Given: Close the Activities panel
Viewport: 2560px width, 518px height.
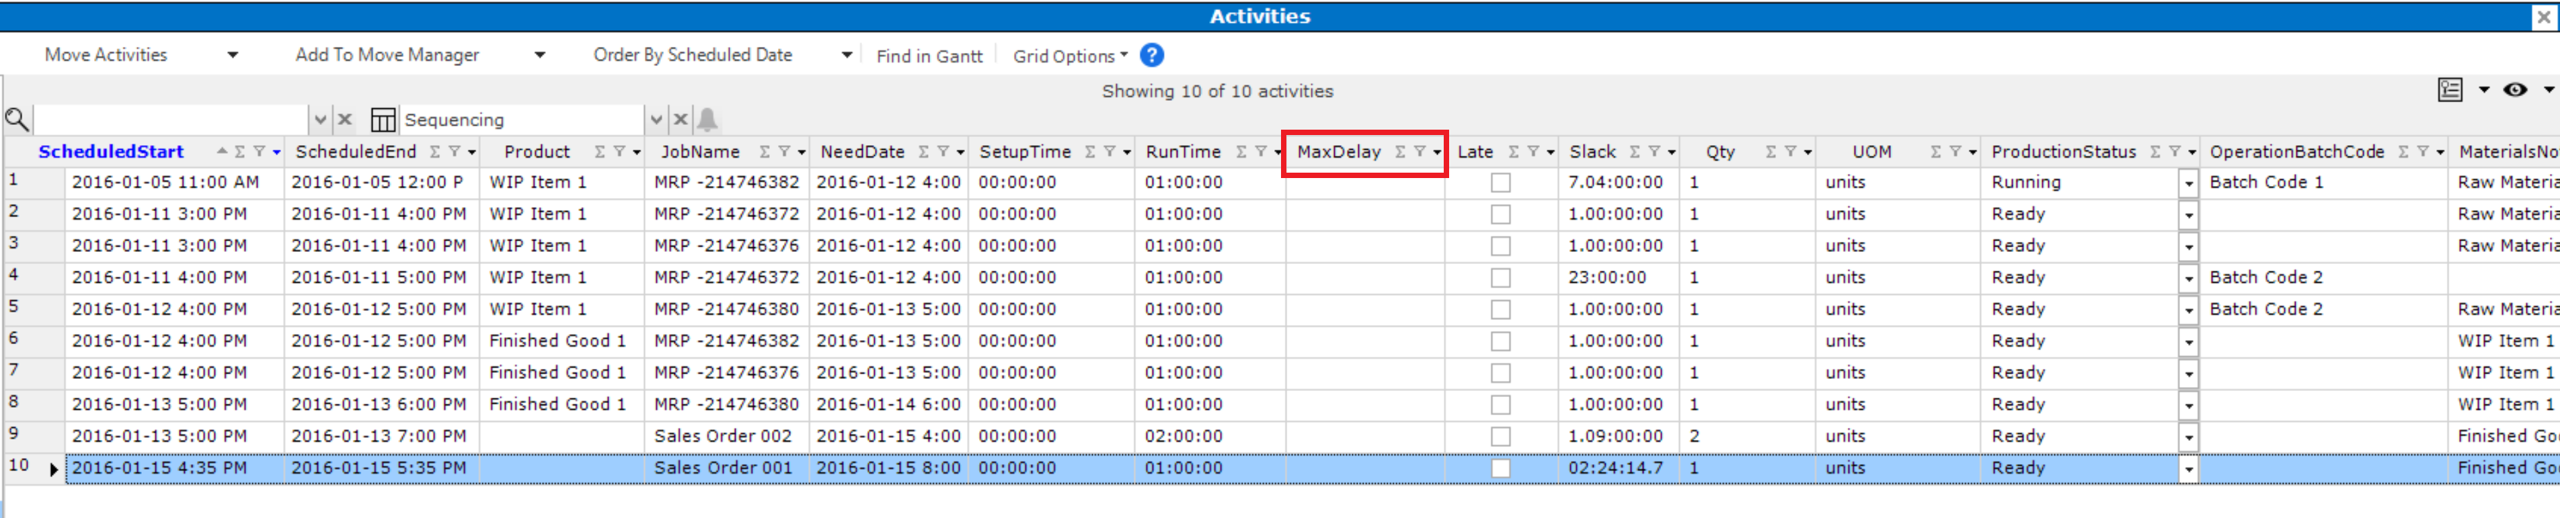Looking at the screenshot, I should (2542, 17).
